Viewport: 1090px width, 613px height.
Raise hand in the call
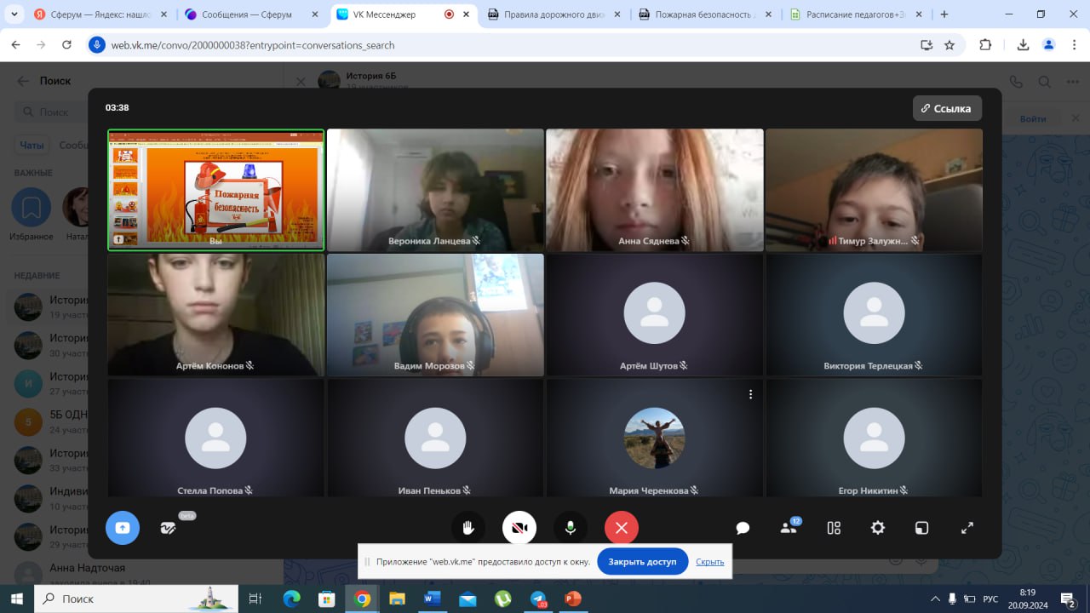[x=468, y=528]
